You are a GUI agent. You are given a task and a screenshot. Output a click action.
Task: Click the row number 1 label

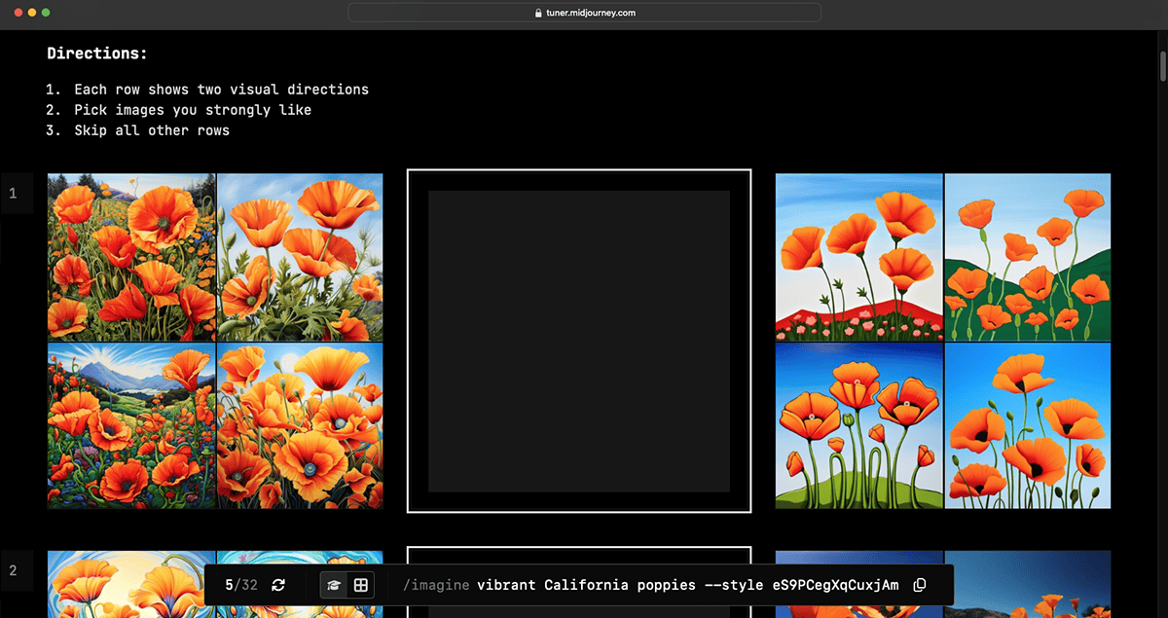click(x=14, y=194)
